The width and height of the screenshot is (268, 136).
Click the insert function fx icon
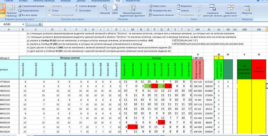(40, 24)
